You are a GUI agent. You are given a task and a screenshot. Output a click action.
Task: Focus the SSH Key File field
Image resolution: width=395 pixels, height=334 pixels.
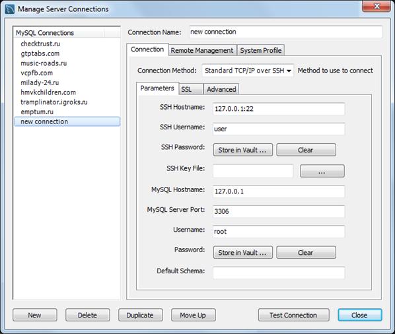tap(253, 171)
